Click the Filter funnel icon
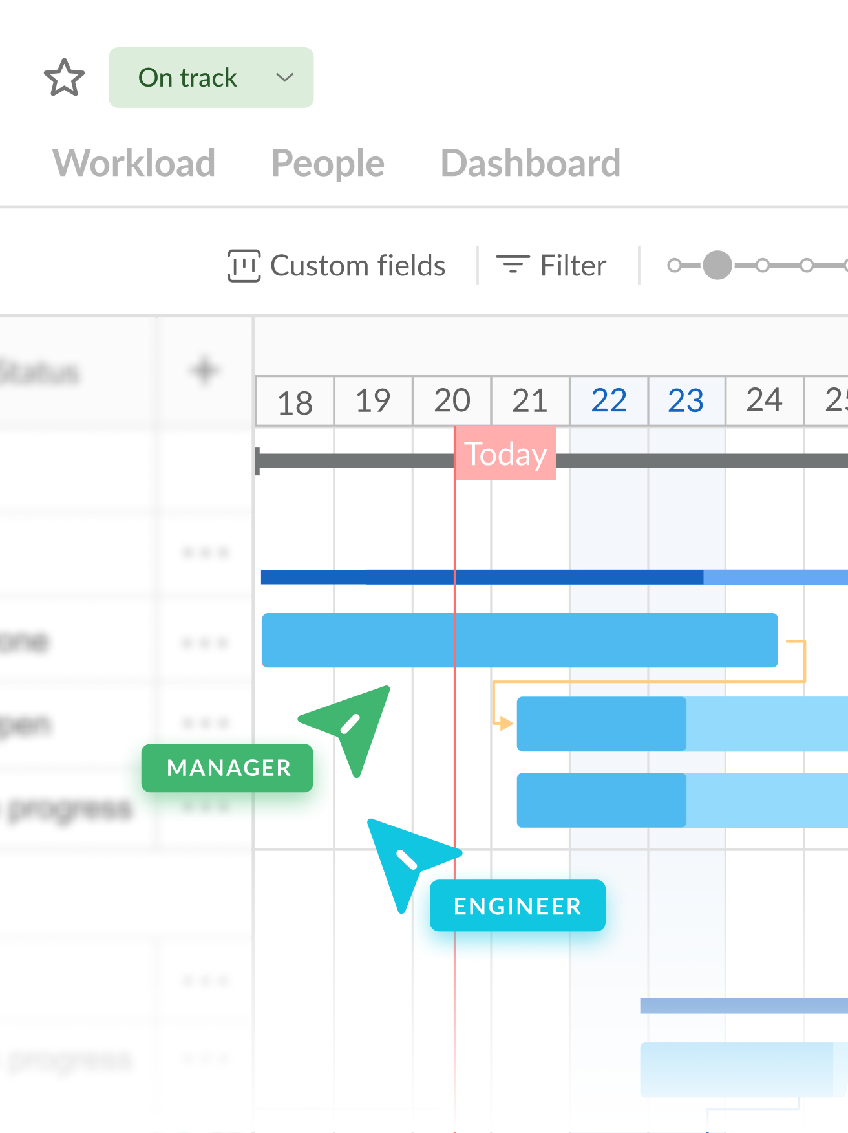 (x=513, y=264)
